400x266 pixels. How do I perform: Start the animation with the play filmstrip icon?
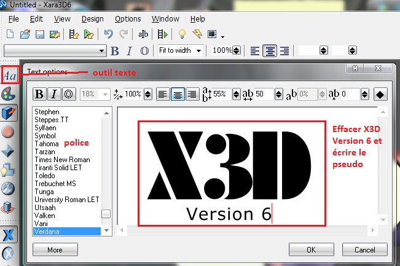pos(162,34)
